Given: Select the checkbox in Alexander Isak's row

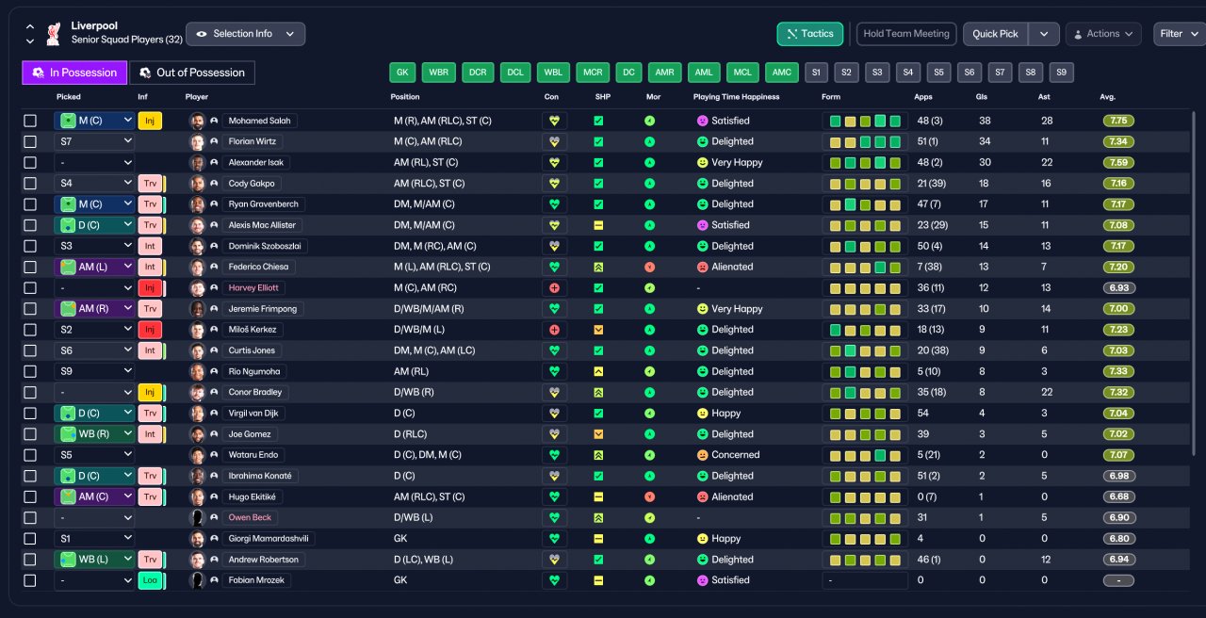Looking at the screenshot, I should (30, 162).
